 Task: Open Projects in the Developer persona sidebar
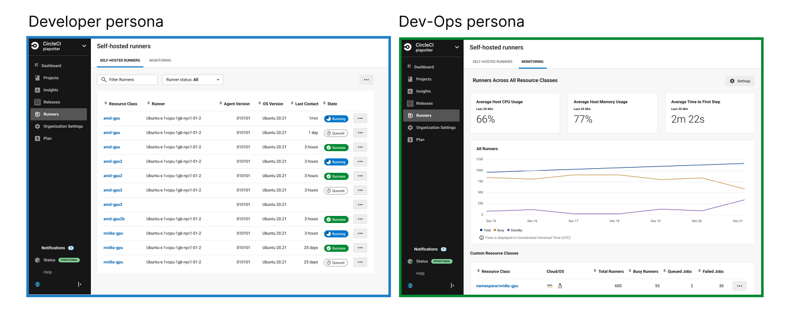pos(51,78)
